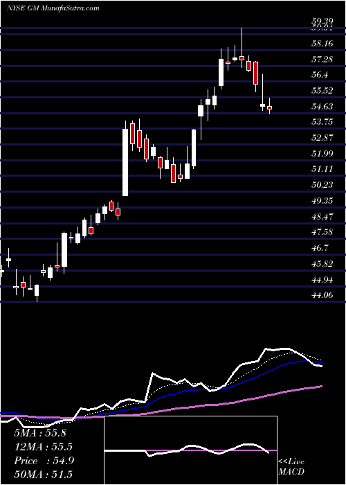Click the 51.99 price axis label
Image resolution: width=346 pixels, height=485 pixels.
coord(322,153)
